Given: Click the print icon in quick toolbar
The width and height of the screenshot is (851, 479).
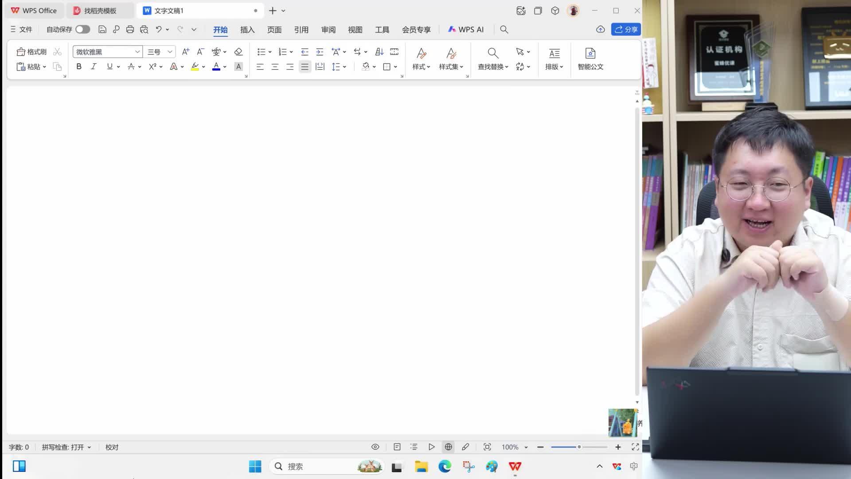Looking at the screenshot, I should point(130,29).
